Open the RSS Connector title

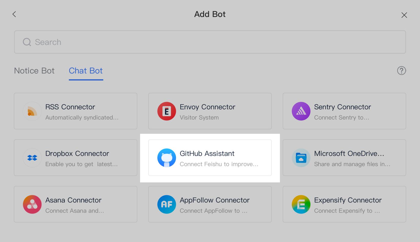click(70, 107)
